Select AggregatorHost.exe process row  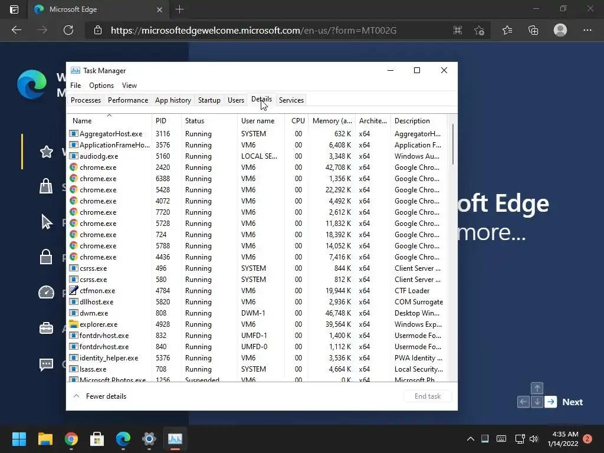[257, 134]
